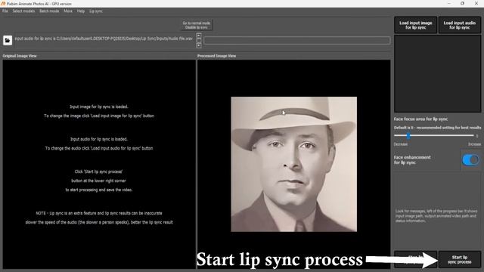Open the Help menu

coord(81,11)
